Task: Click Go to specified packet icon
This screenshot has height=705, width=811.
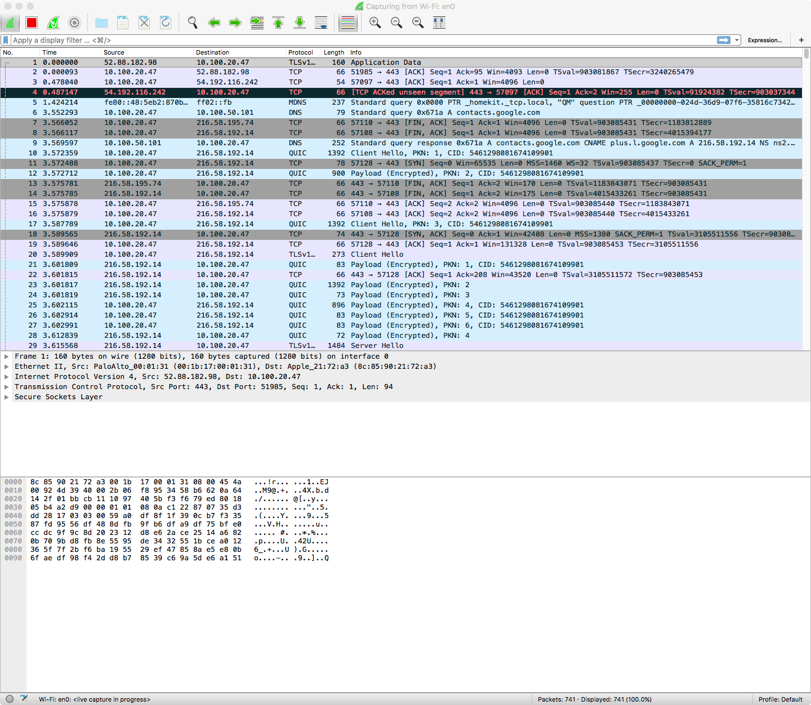Action: (x=257, y=23)
